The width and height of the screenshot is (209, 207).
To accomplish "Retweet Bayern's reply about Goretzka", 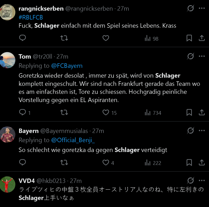I will click(x=64, y=163).
